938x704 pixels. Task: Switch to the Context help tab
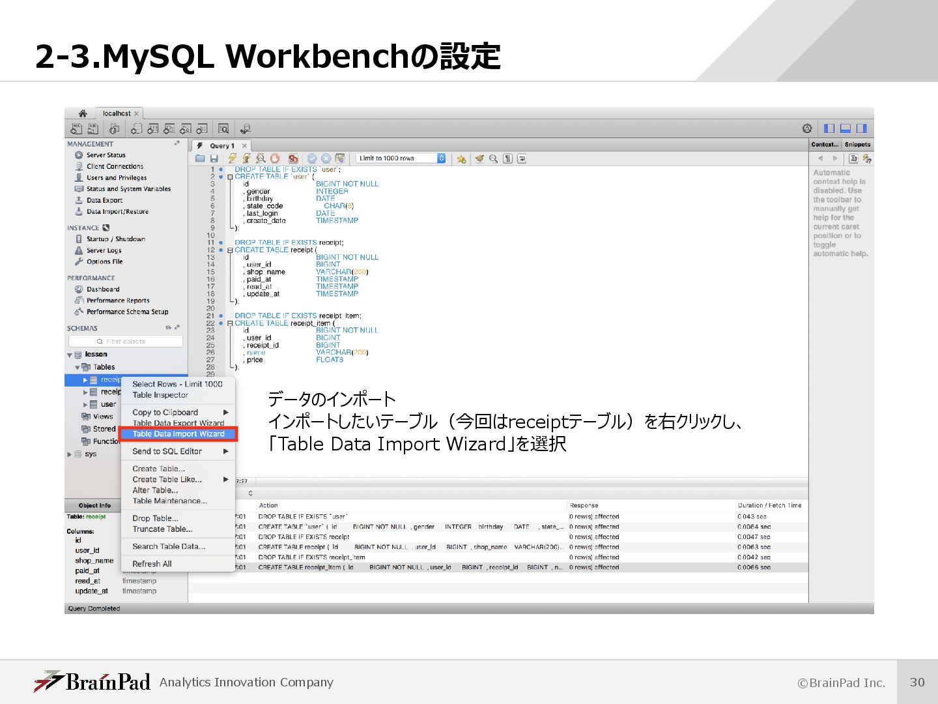pyautogui.click(x=825, y=145)
